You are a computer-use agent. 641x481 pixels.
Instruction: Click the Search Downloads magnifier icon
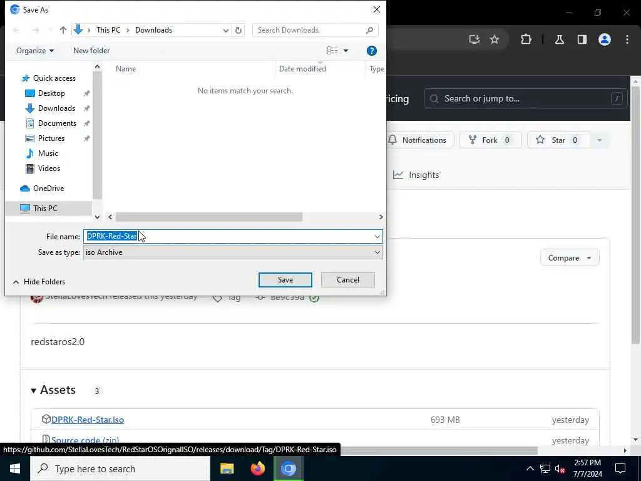369,30
